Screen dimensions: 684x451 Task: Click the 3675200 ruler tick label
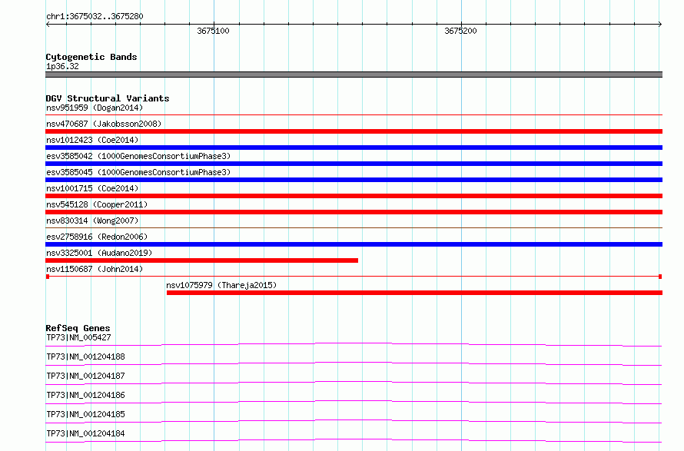pyautogui.click(x=460, y=31)
